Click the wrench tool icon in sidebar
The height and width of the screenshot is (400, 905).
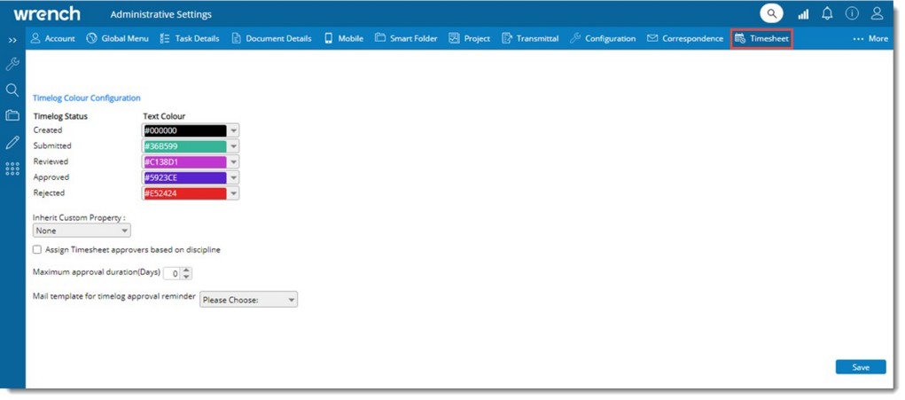(12, 64)
